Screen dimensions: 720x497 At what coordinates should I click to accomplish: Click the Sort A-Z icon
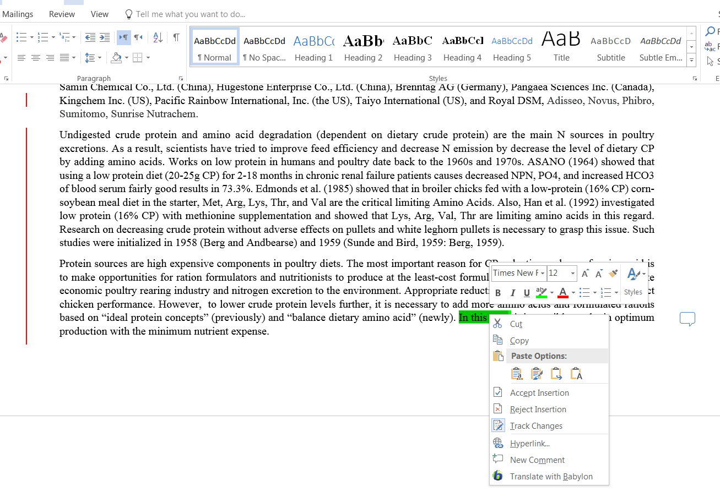(158, 37)
